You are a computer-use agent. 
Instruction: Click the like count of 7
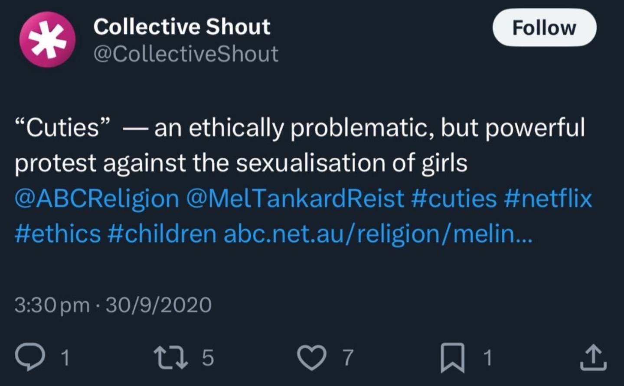[x=348, y=358]
